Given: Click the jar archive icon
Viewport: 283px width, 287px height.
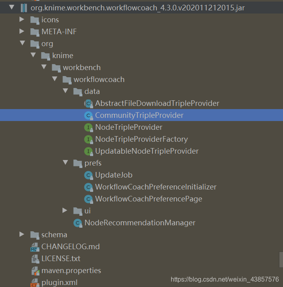Looking at the screenshot, I should pos(24,8).
